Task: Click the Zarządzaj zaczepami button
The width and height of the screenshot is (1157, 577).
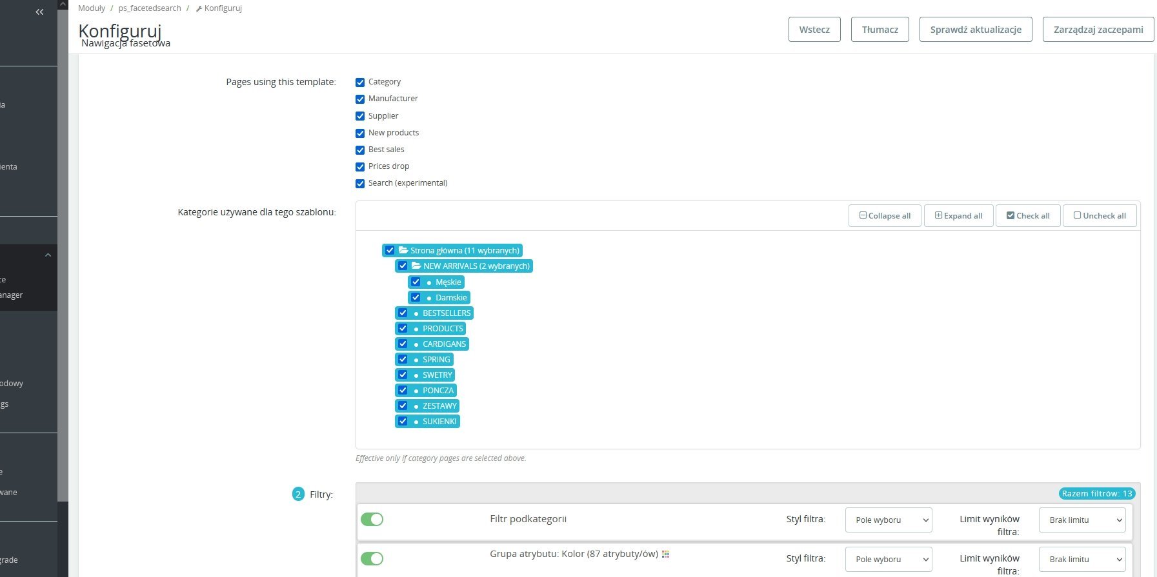Action: [x=1098, y=30]
